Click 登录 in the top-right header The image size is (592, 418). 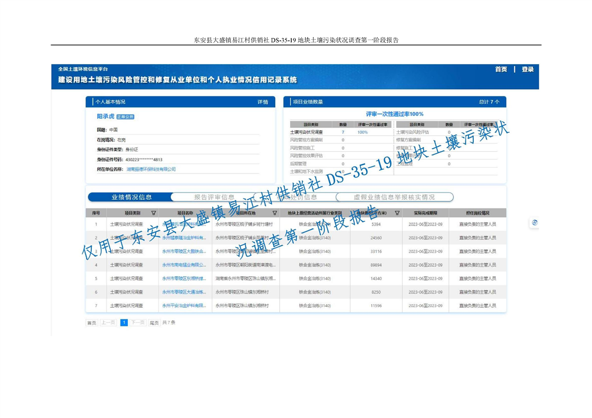[x=528, y=70]
